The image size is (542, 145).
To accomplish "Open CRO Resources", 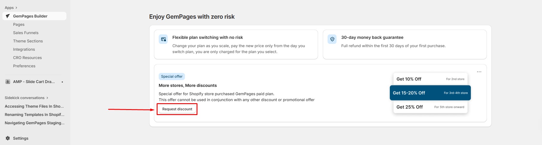I will click(x=27, y=58).
